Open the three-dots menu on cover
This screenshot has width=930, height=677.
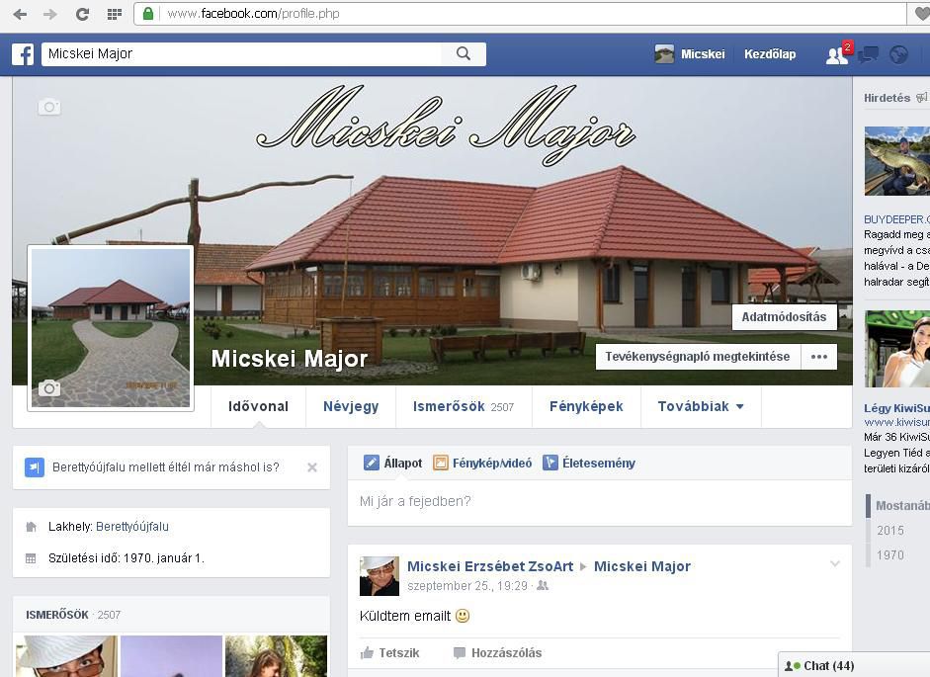[x=818, y=357]
